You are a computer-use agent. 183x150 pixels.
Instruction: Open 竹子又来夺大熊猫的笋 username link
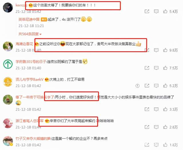(33, 139)
